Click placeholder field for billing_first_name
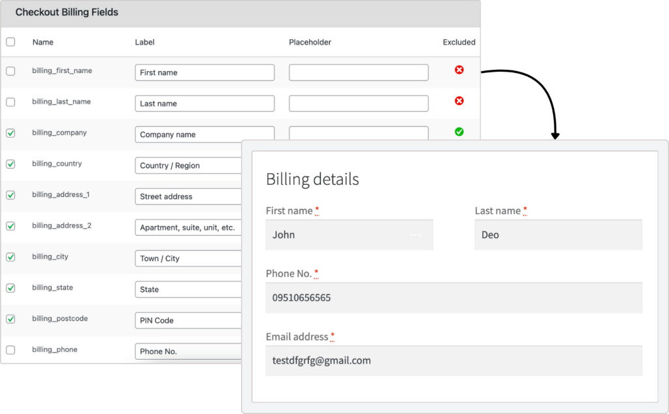The image size is (669, 414). 359,72
